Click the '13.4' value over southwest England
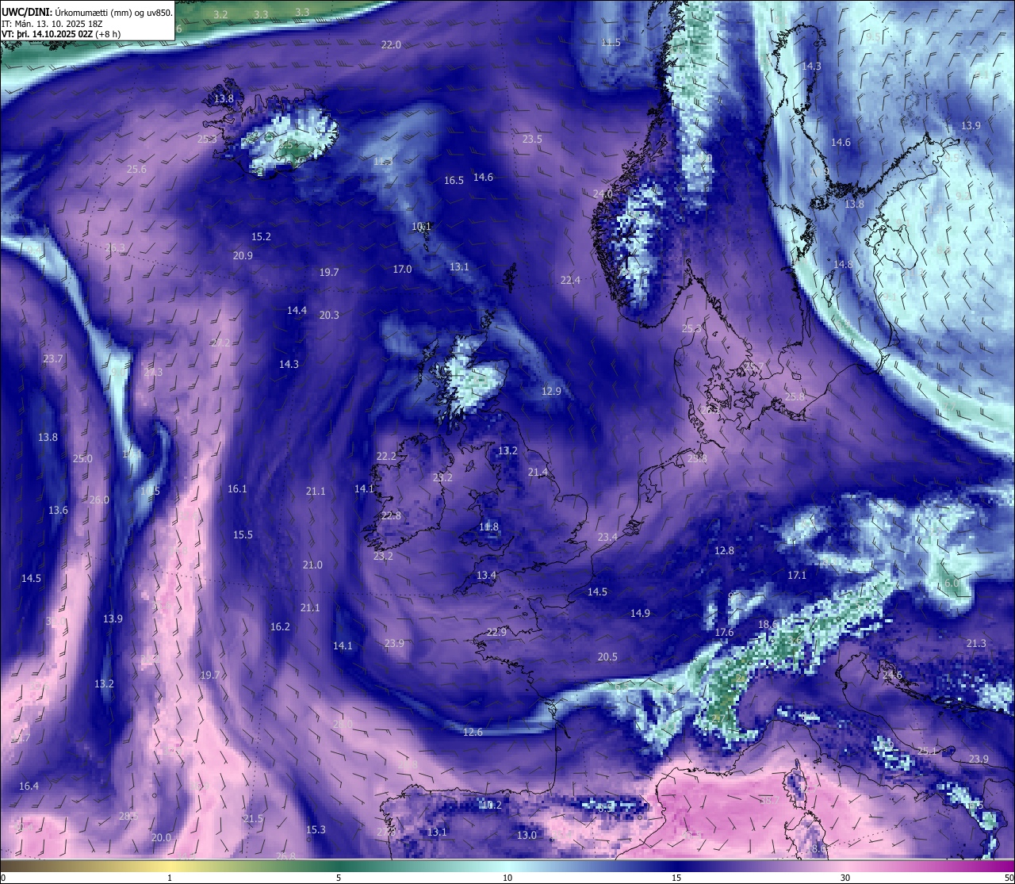1015x884 pixels. [486, 575]
